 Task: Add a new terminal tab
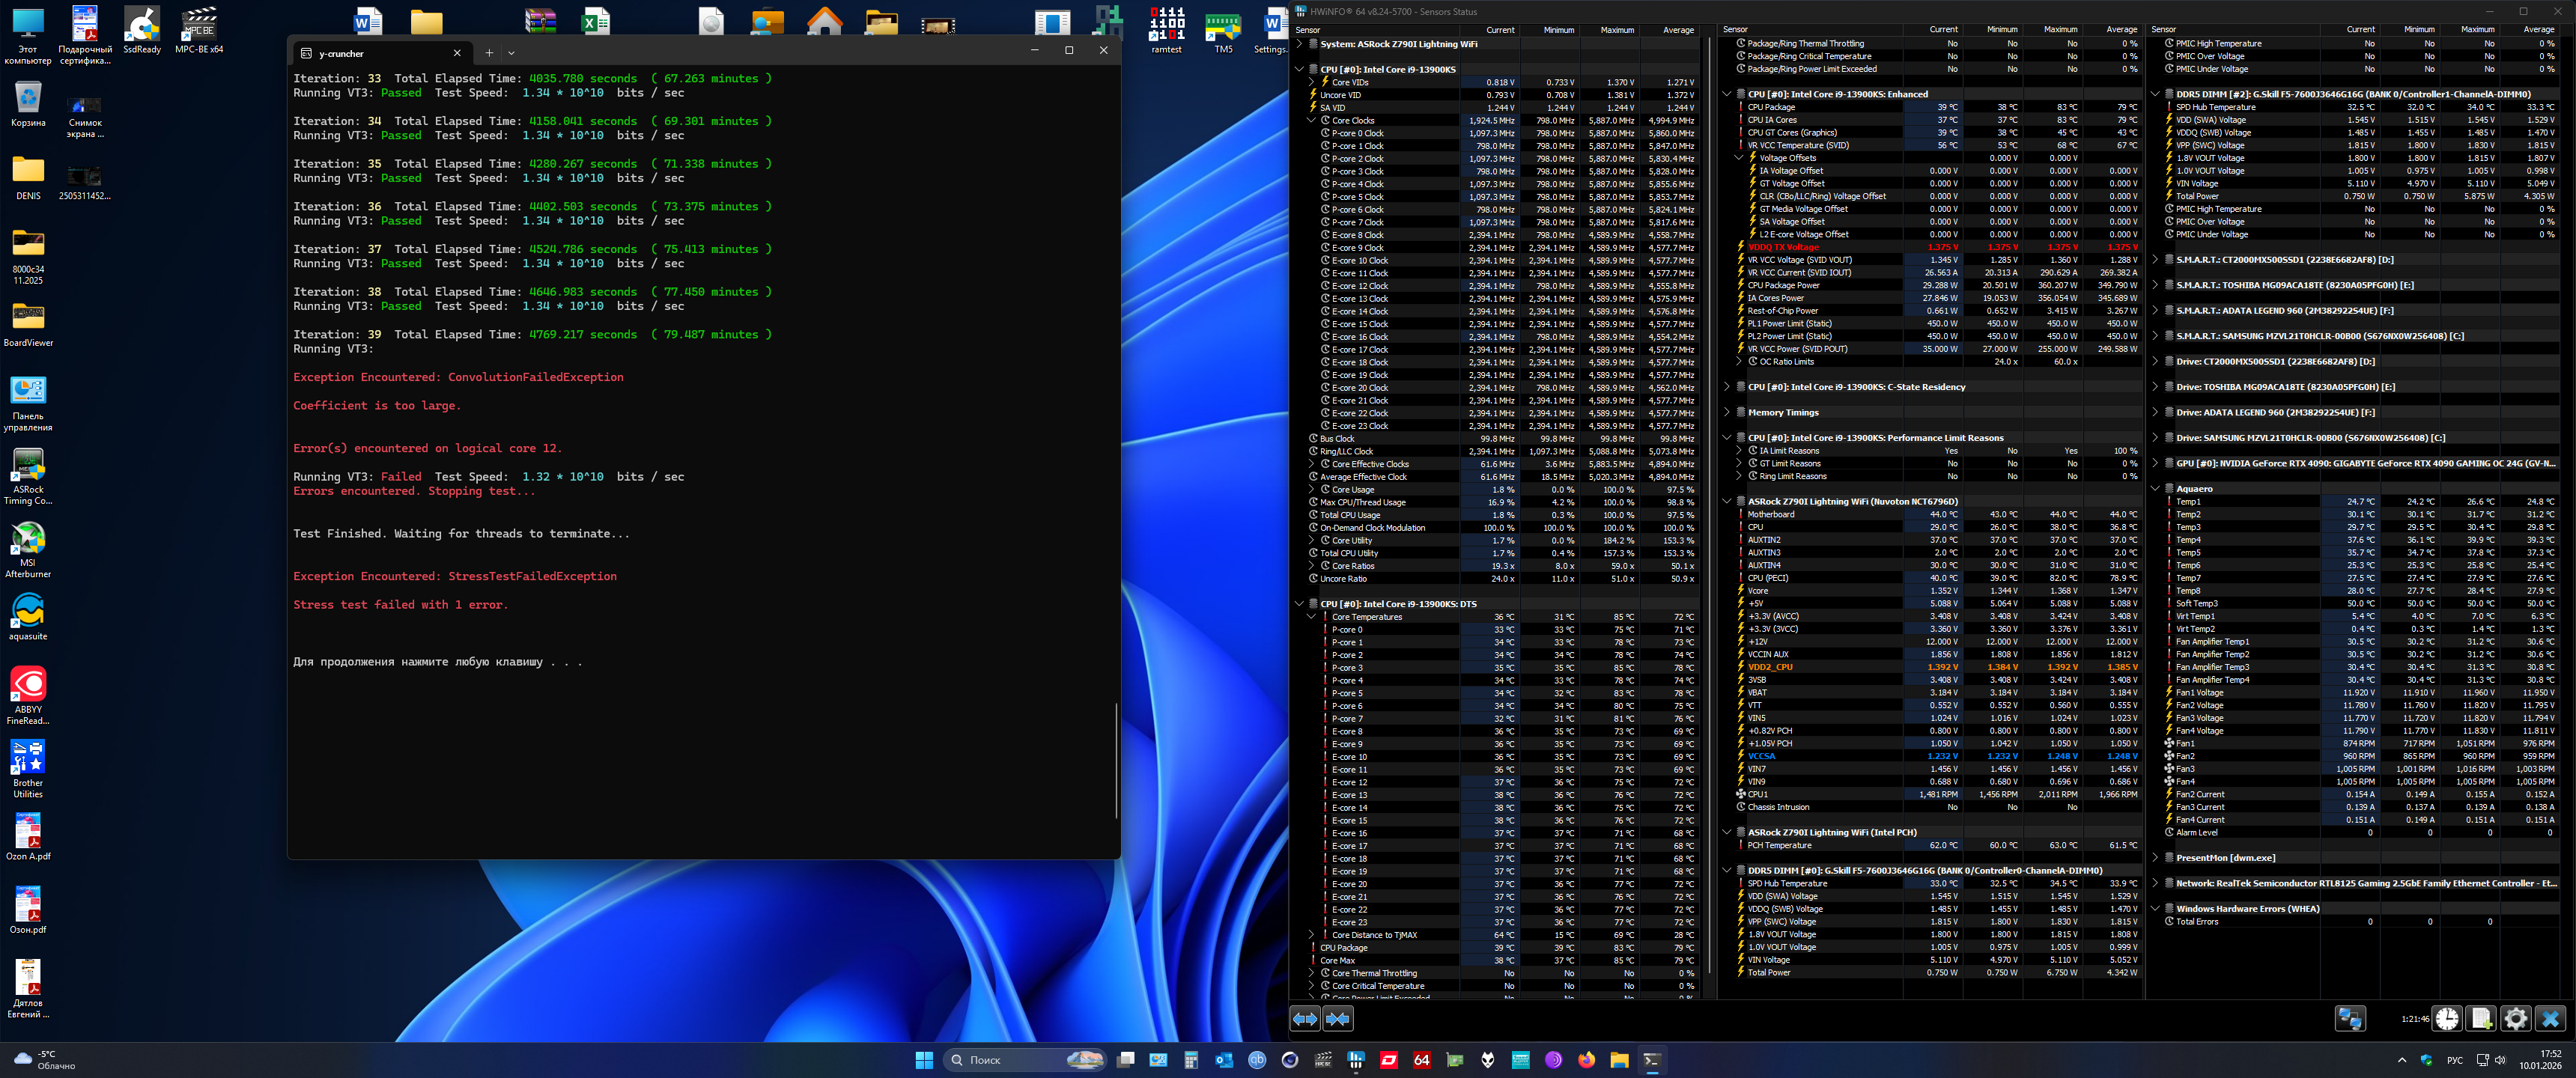pos(489,53)
